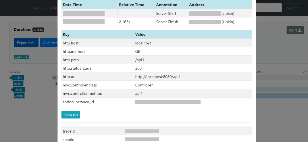Click the 2.163s duration badge

point(38,30)
